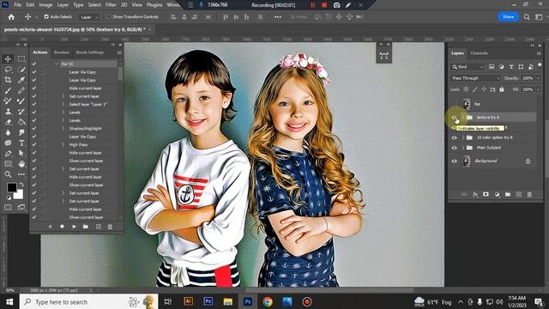549x309 pixels.
Task: Delete layer using Layers panel trash icon
Action: tap(529, 195)
